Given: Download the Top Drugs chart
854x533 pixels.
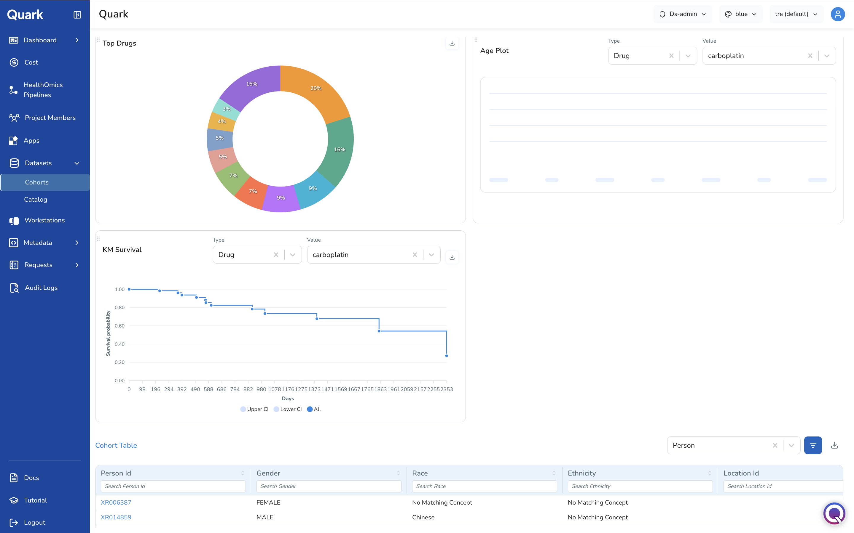Looking at the screenshot, I should 452,43.
